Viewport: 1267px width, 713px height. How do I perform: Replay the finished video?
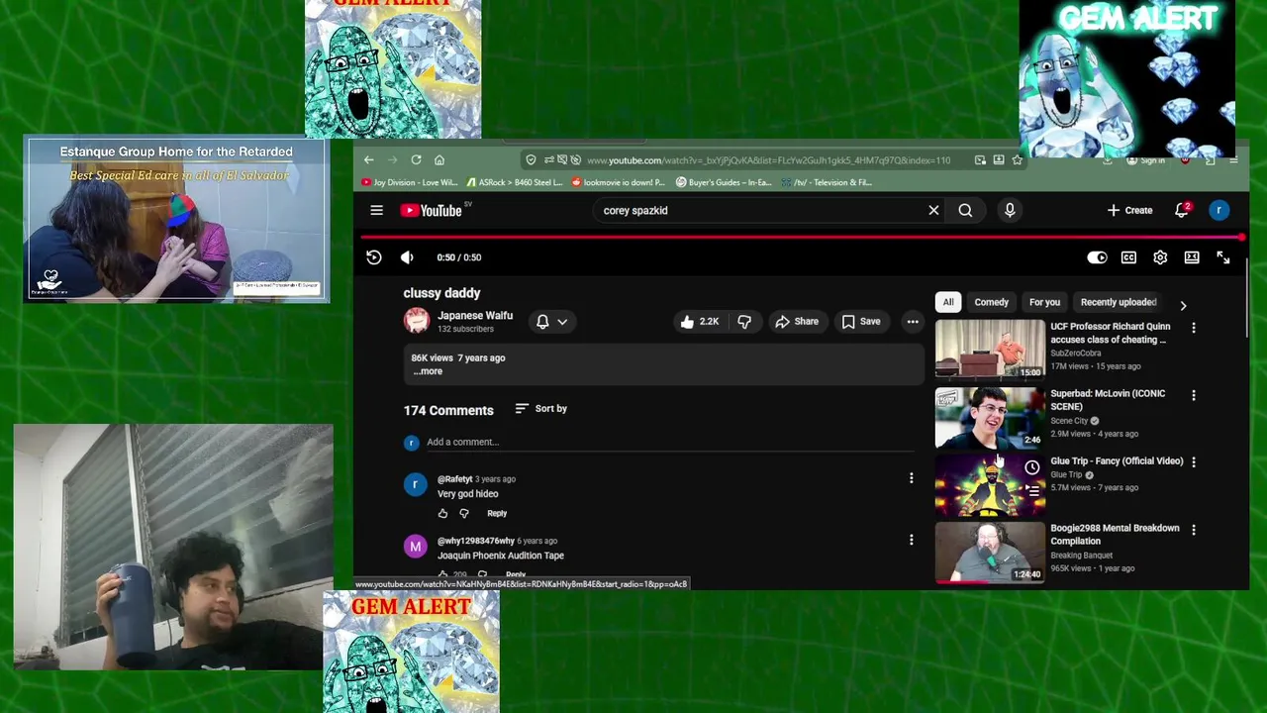coord(374,257)
